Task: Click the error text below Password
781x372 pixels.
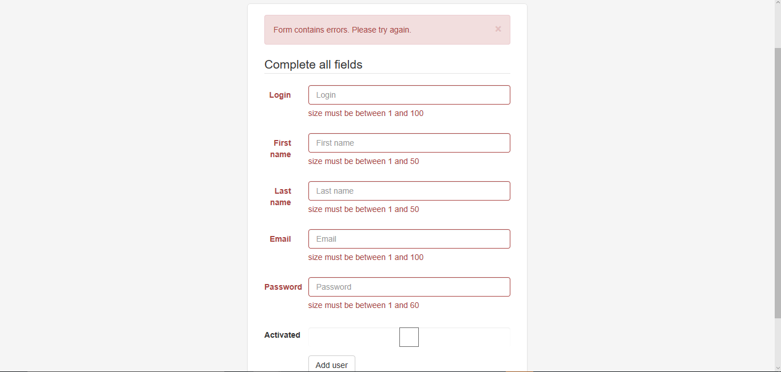Action: (363, 305)
